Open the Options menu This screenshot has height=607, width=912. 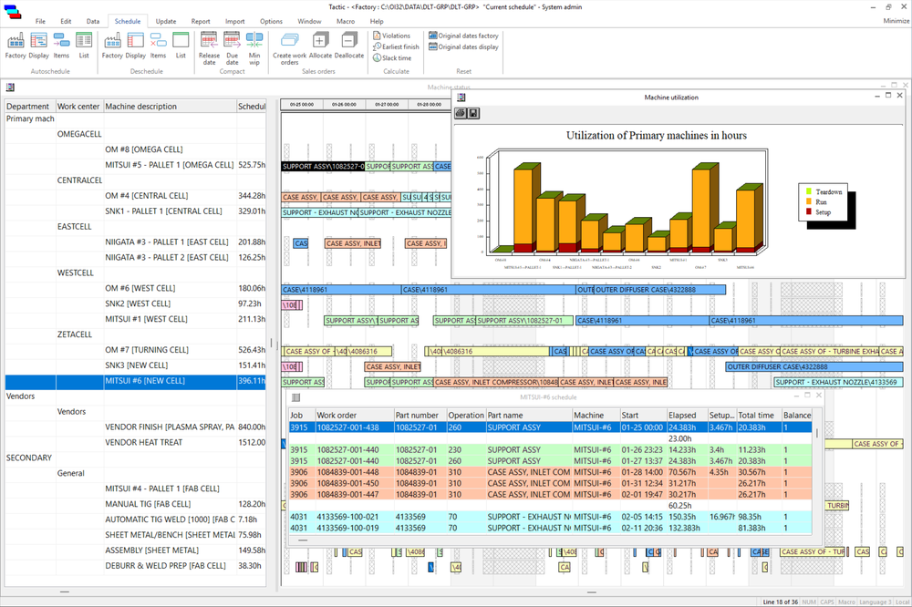271,21
